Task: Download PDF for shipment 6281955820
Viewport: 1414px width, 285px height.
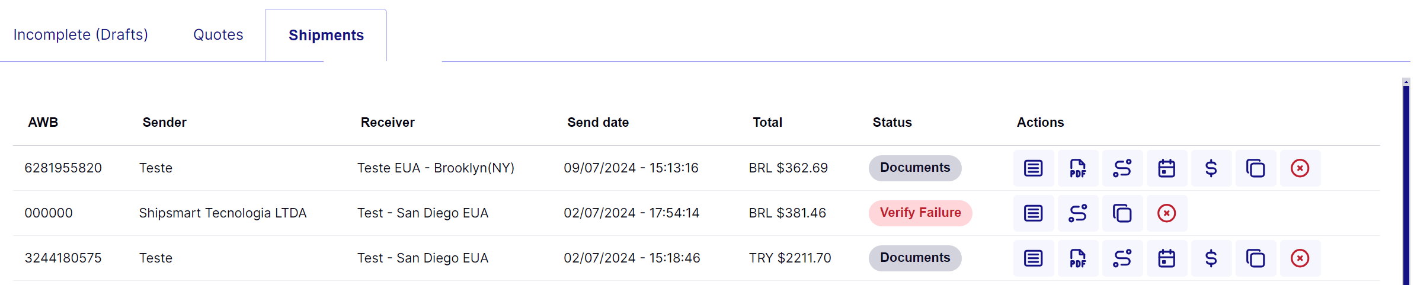Action: [x=1078, y=168]
